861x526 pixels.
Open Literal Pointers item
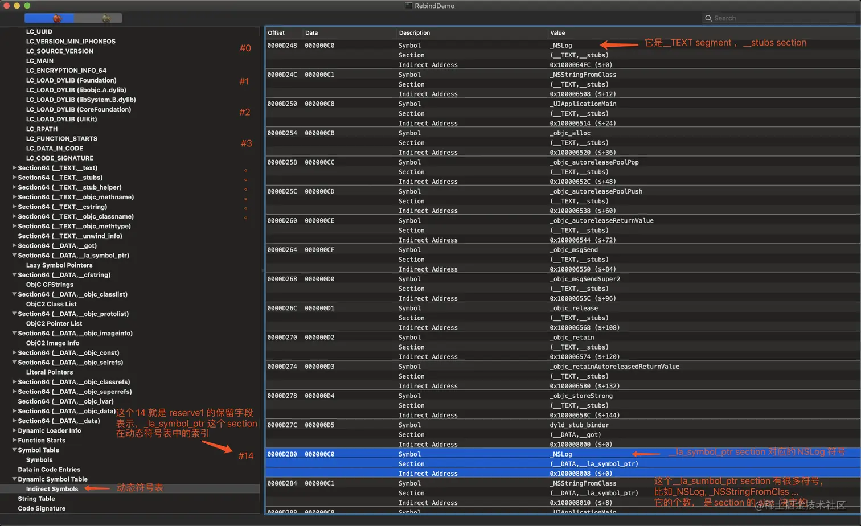(50, 372)
